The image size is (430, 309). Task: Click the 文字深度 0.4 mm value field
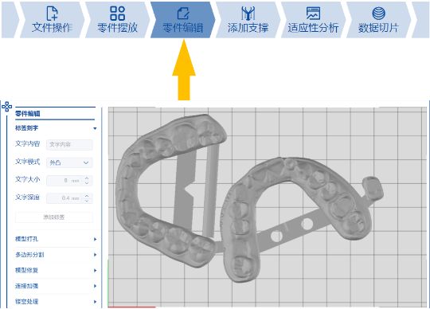[x=64, y=198]
